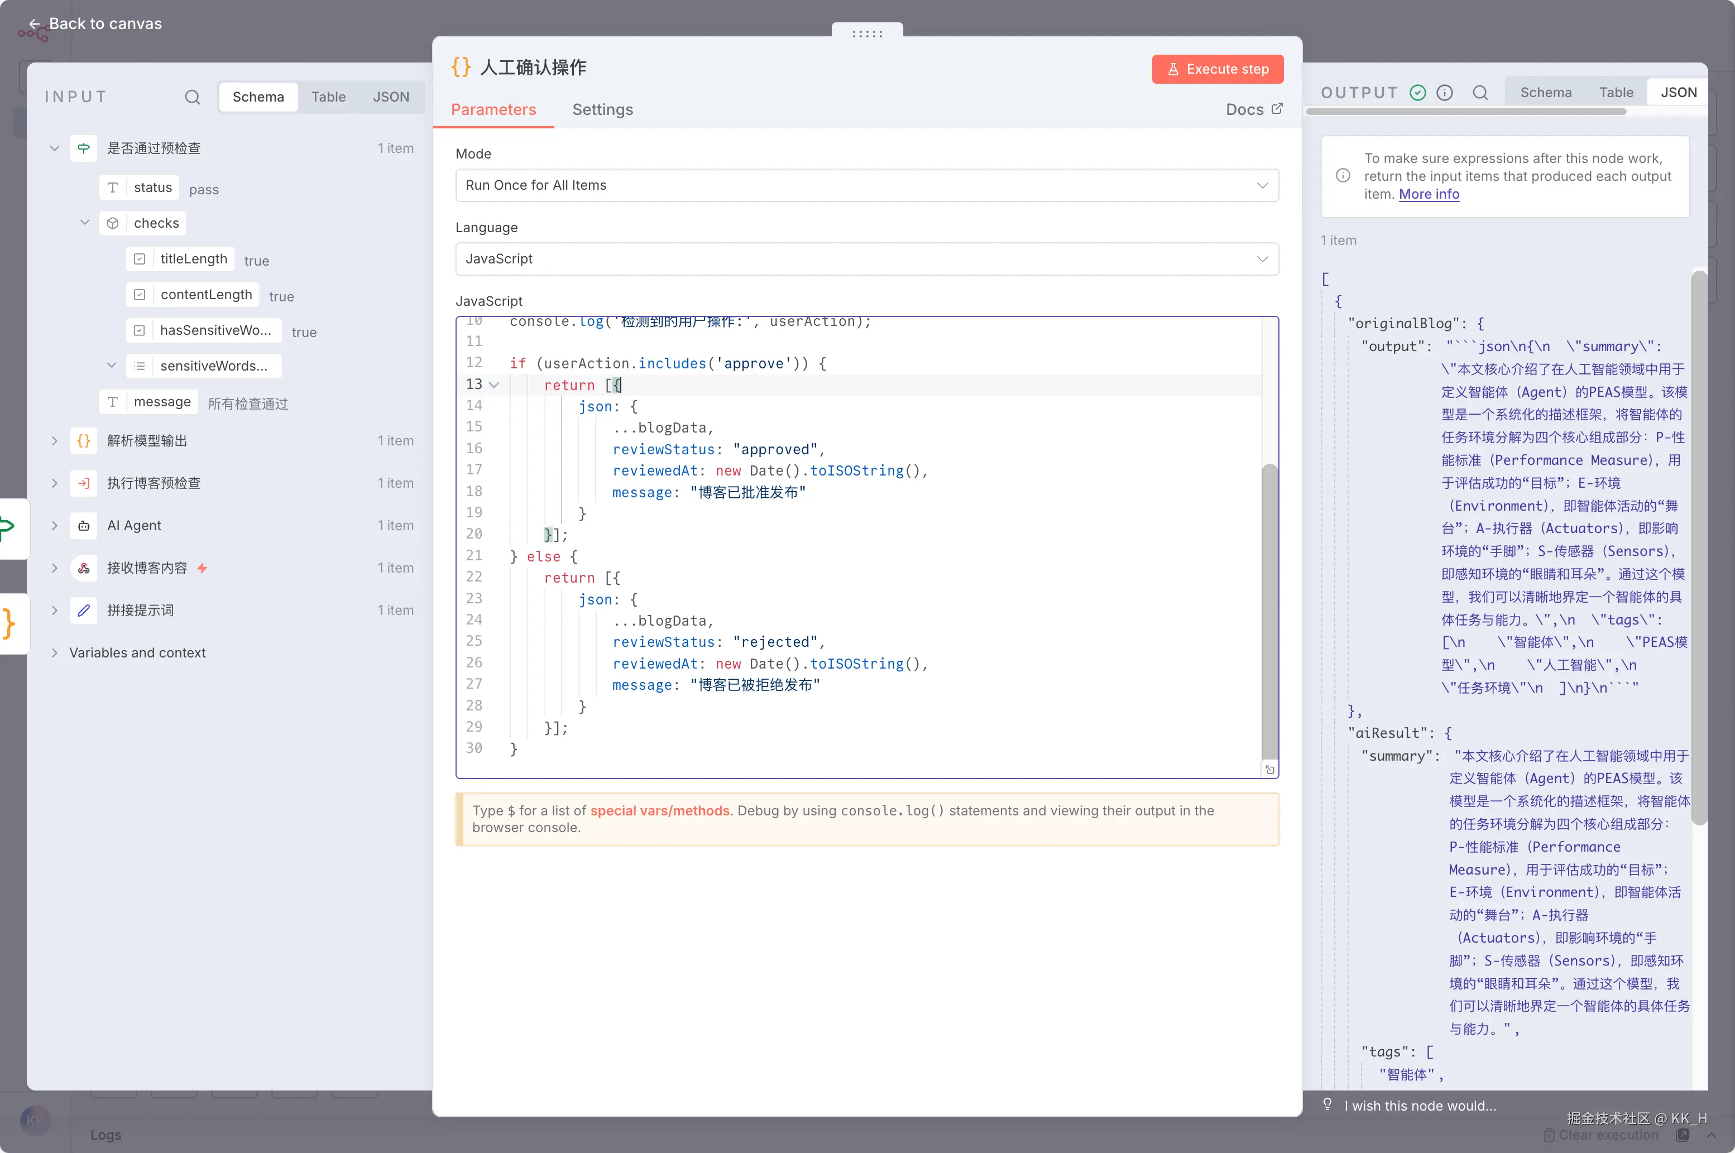Switch input view to Table
Viewport: 1735px width, 1153px height.
coord(328,97)
